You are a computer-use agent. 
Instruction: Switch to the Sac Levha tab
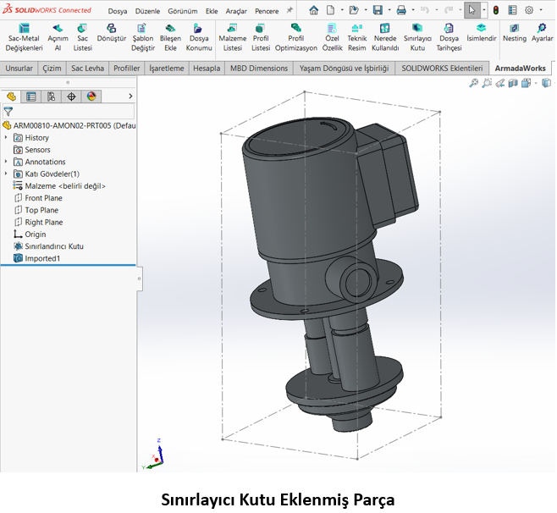click(87, 68)
